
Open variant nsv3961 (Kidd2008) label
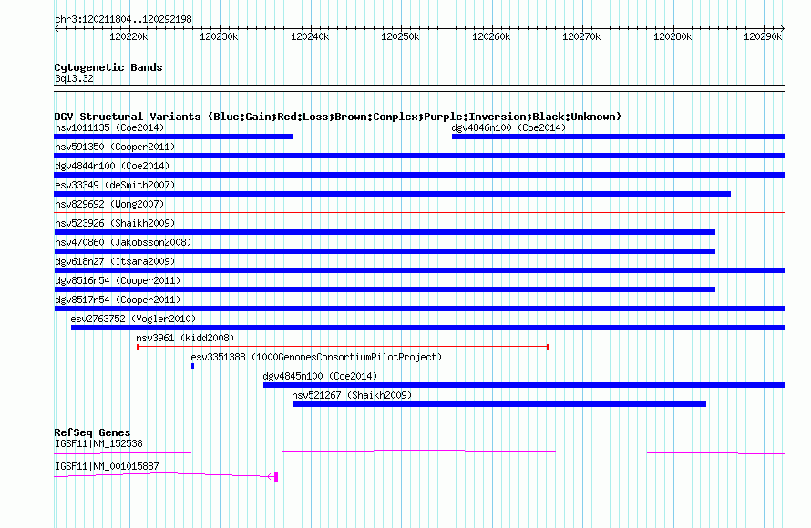[185, 338]
